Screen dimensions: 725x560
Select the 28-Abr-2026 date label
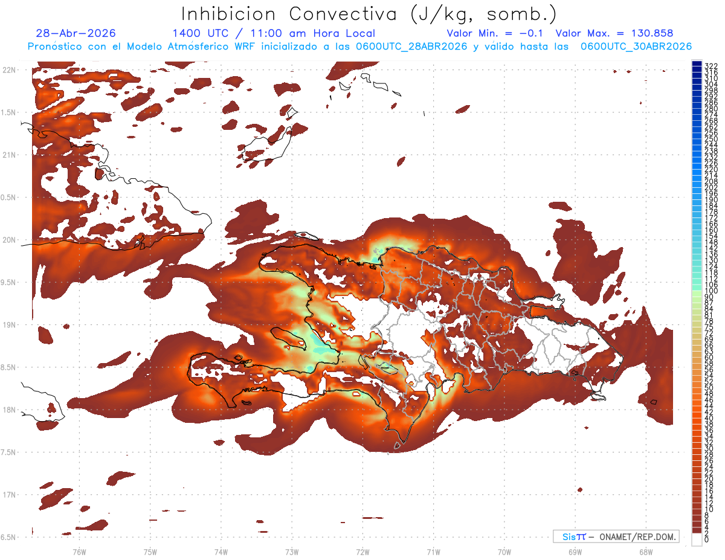[76, 33]
